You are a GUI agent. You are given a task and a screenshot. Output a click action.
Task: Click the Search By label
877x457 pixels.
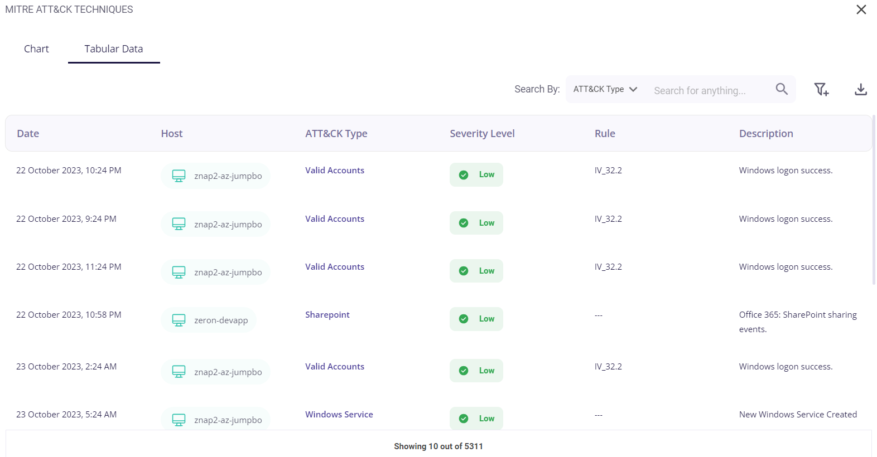tap(537, 89)
